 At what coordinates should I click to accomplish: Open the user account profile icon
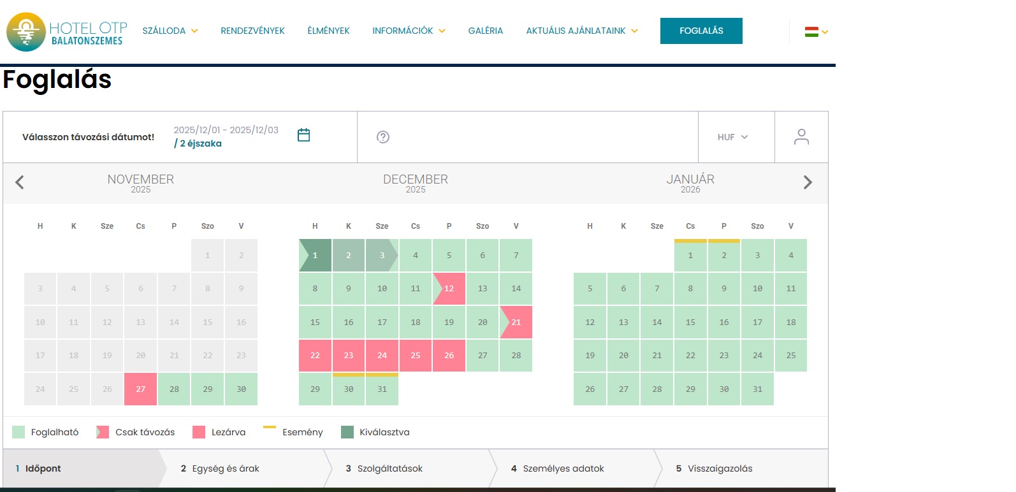[801, 137]
